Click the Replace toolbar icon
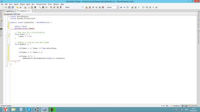The width and height of the screenshot is (200, 112). tap(46, 7)
